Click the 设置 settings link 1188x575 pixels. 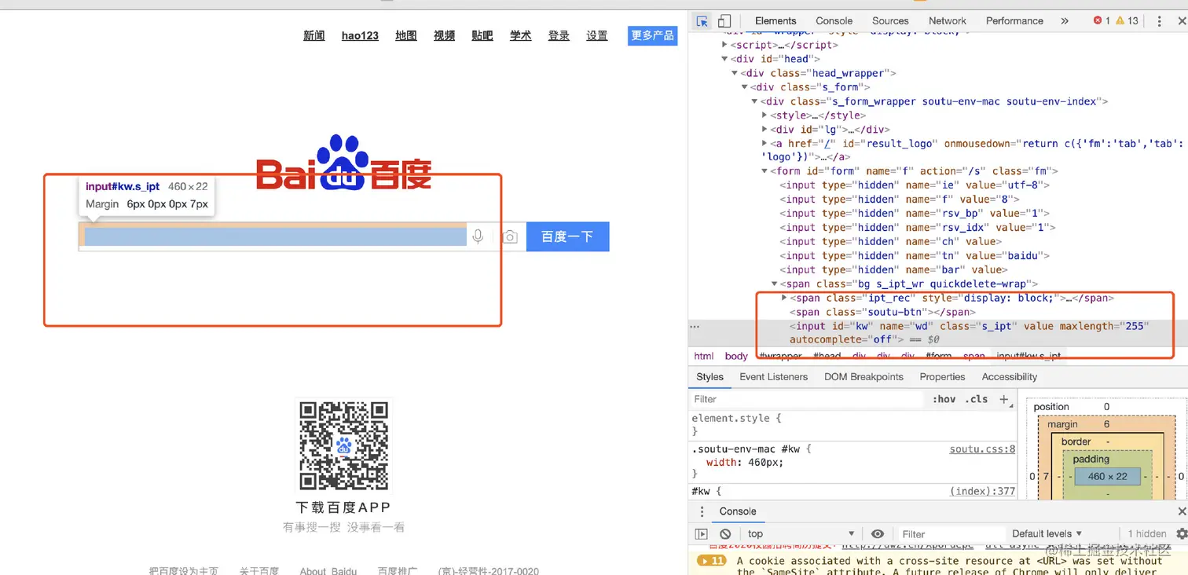pyautogui.click(x=597, y=35)
